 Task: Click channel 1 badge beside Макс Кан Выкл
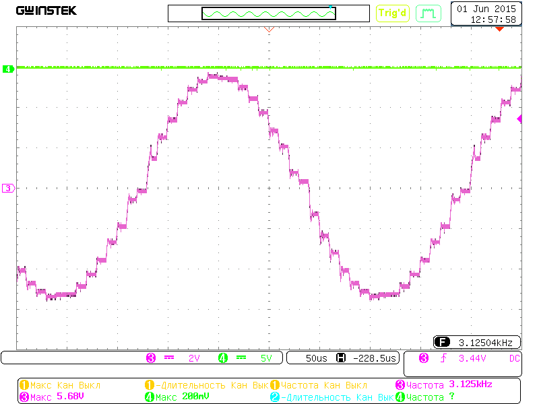[24, 384]
